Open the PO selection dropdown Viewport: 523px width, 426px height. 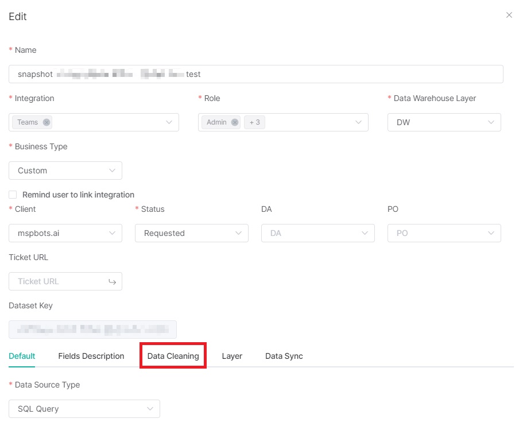(x=444, y=233)
